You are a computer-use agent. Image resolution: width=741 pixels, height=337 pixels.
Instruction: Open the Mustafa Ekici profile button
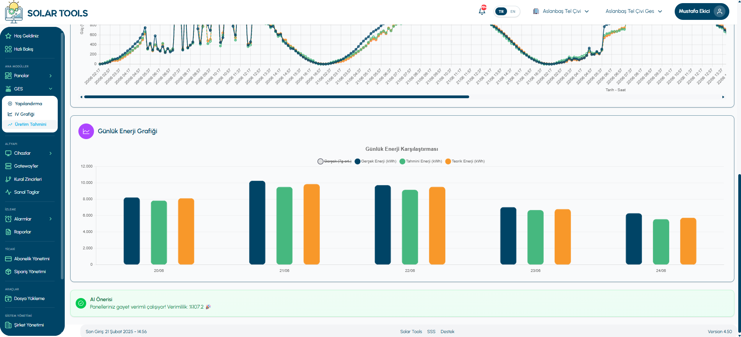(702, 11)
